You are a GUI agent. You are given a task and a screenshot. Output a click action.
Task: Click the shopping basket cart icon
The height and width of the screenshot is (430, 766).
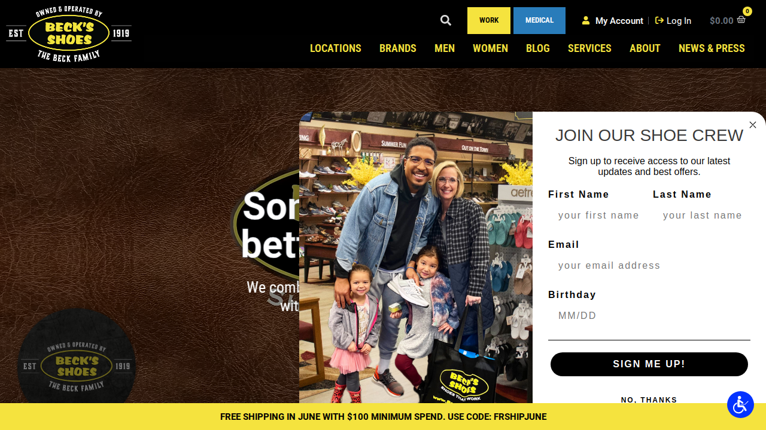point(741,20)
